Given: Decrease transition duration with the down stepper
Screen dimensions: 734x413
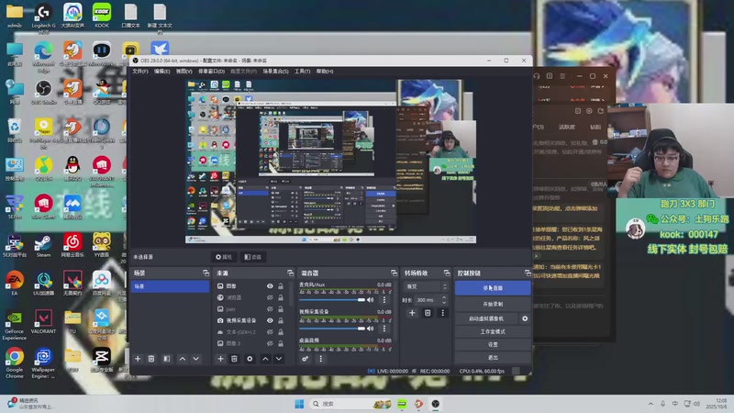Looking at the screenshot, I should [x=444, y=303].
